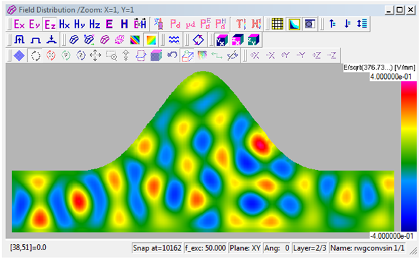Display total H field magnitude
Image resolution: width=420 pixels, height=259 pixels.
point(124,24)
